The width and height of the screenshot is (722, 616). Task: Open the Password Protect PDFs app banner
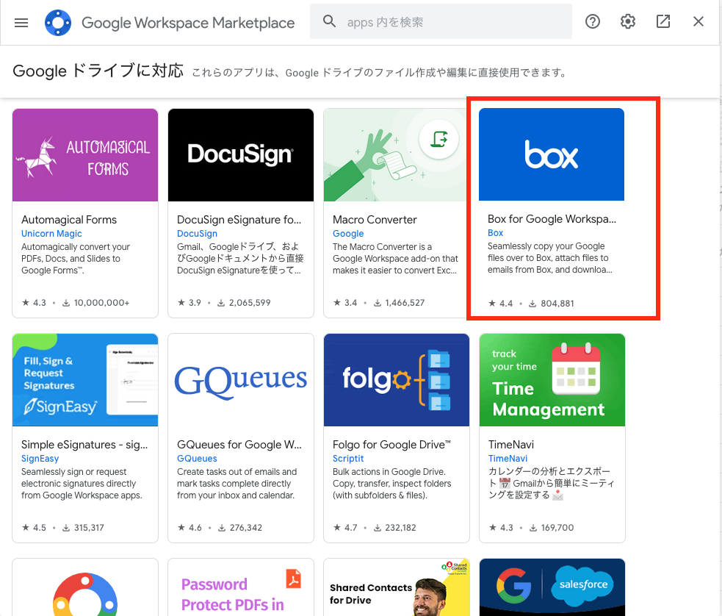tap(241, 587)
